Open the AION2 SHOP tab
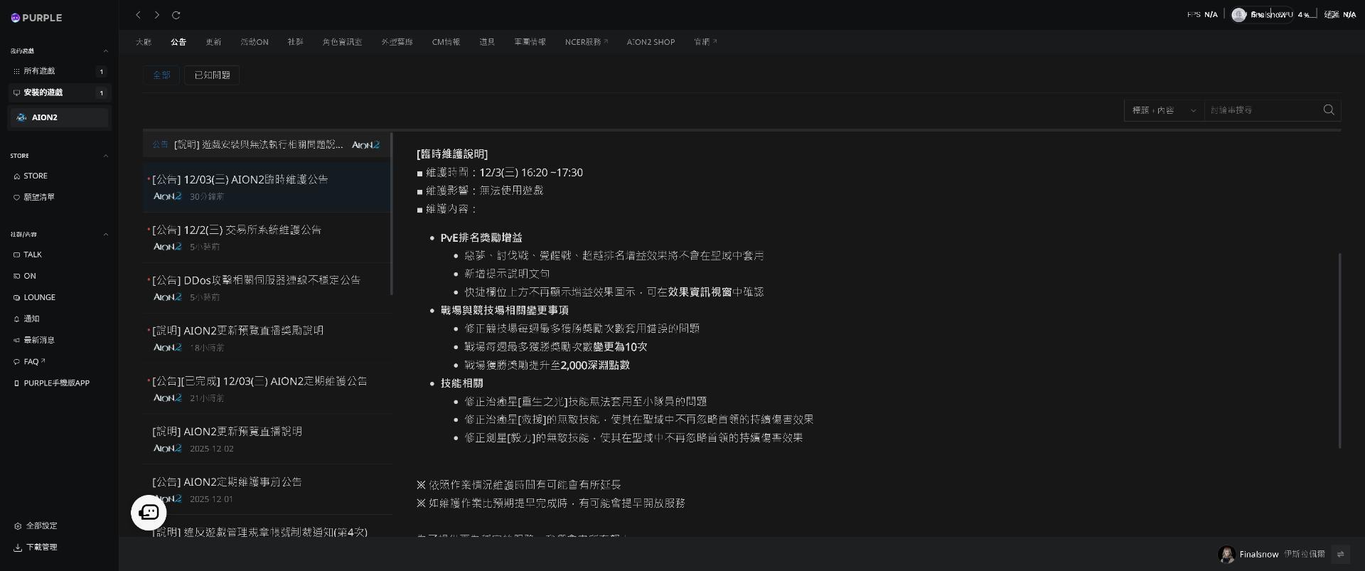This screenshot has width=1365, height=571. coord(651,42)
